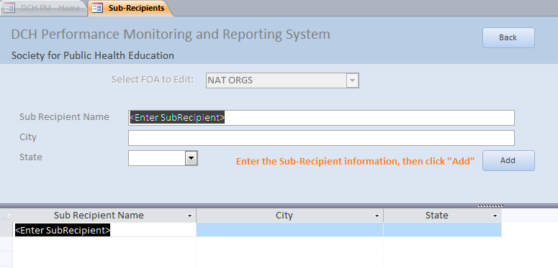
Task: Open Sub Recipient Name column filter arrow
Action: pyautogui.click(x=189, y=216)
